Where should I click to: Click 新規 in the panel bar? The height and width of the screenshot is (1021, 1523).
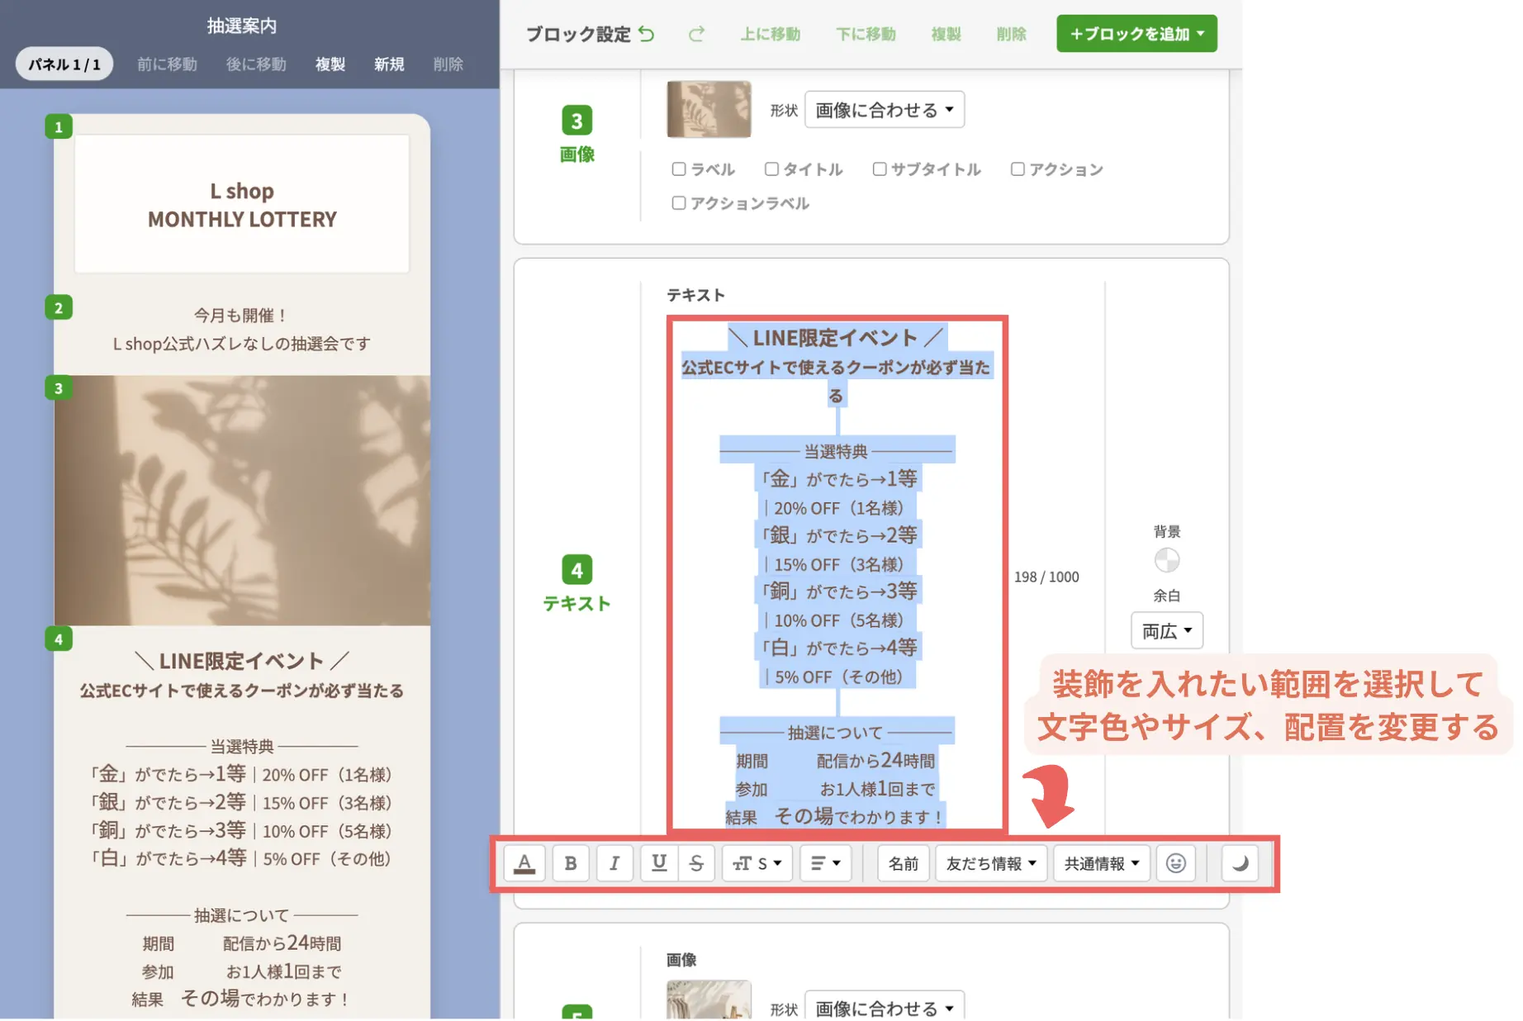tap(389, 64)
